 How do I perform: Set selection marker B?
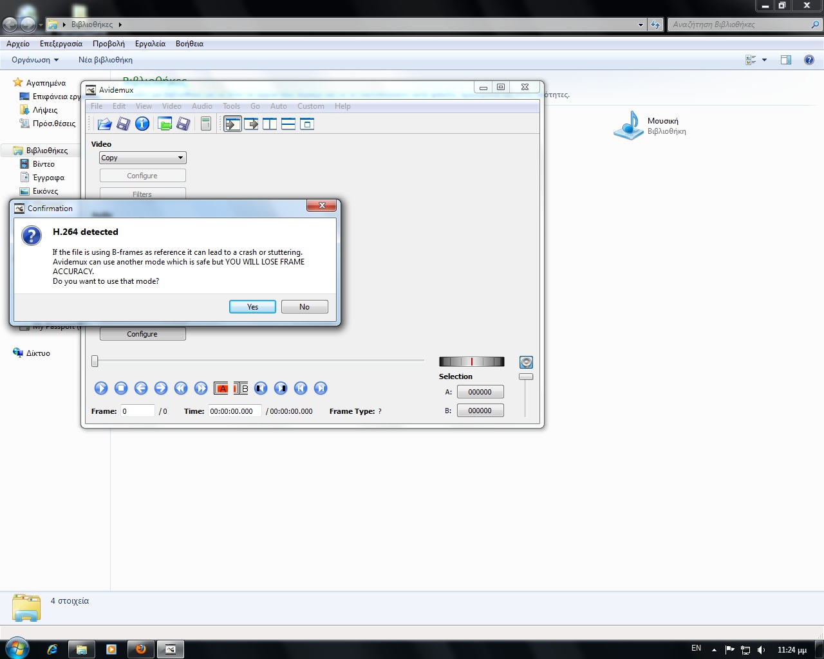click(x=241, y=388)
